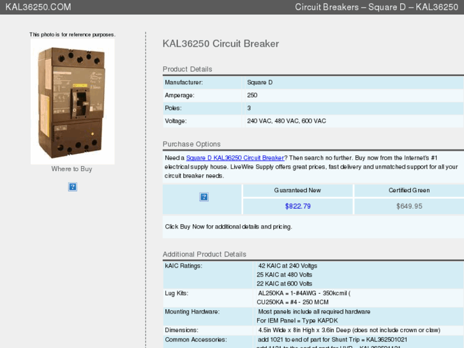
Task: Click the question-mark icon under Where to Buy
Action: 73,187
